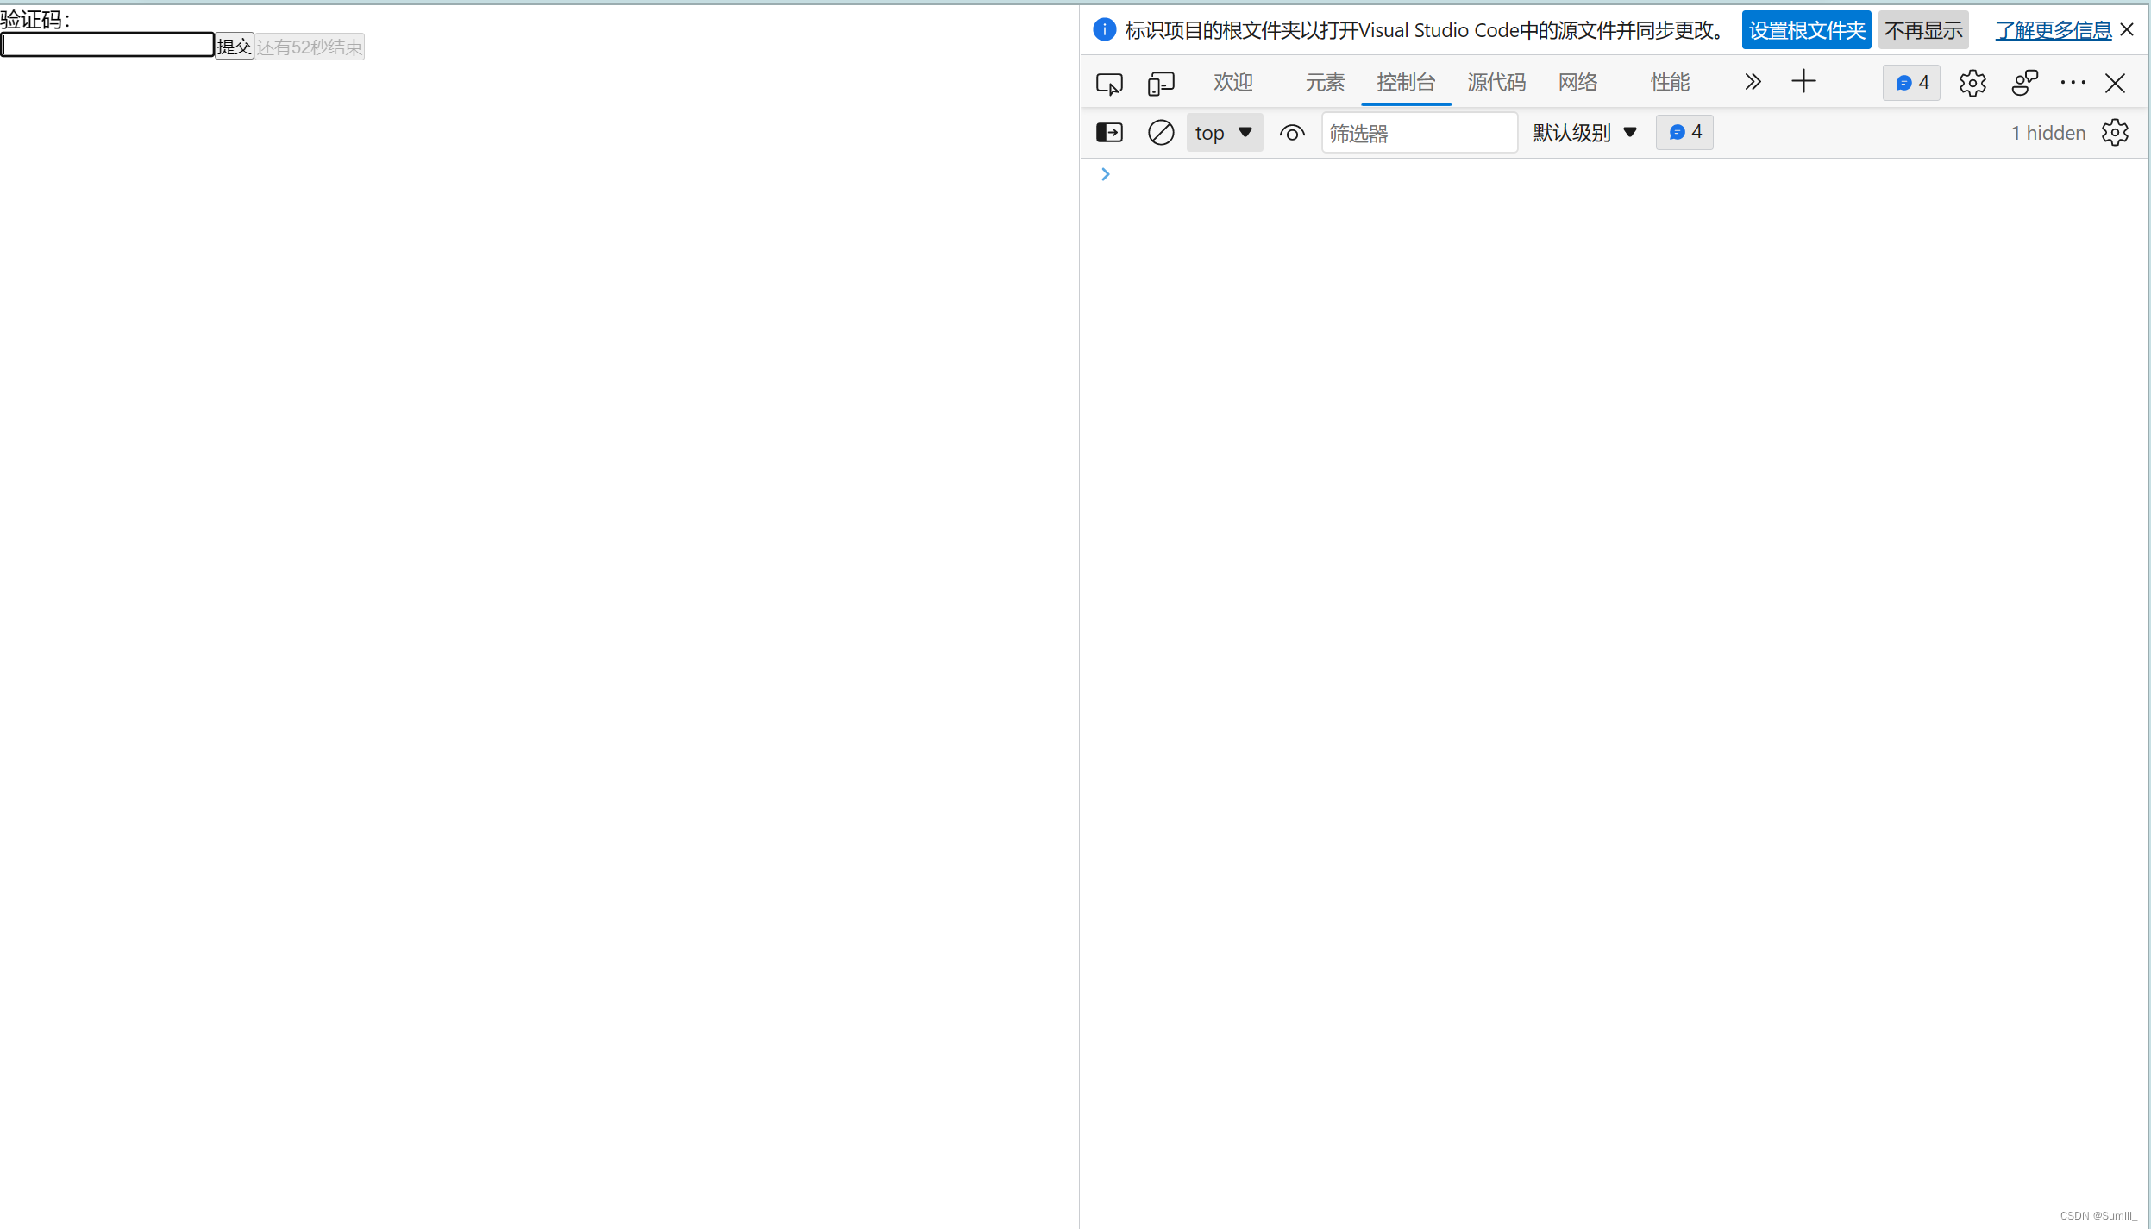2151x1229 pixels.
Task: Click the 不再显示 button
Action: click(1923, 29)
